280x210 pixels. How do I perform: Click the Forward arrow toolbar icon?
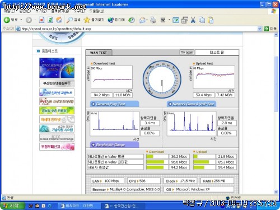coord(29,20)
